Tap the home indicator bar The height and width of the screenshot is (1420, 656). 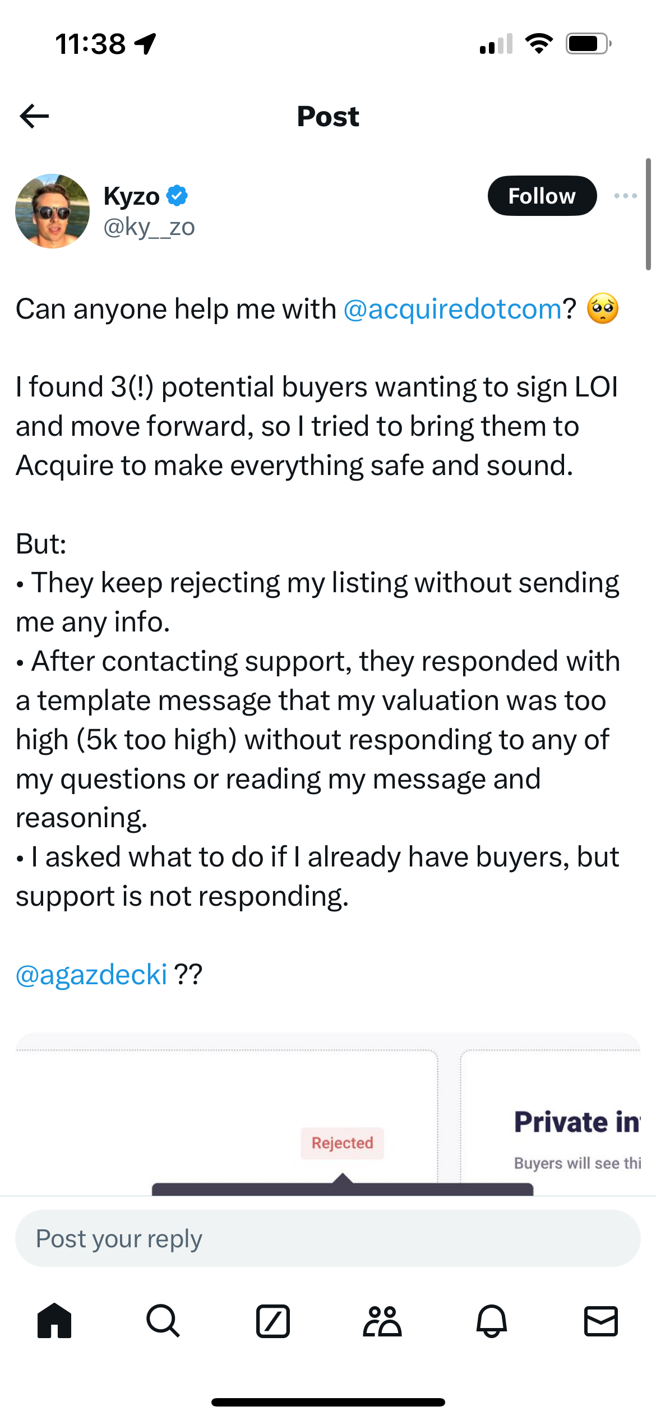328,1402
